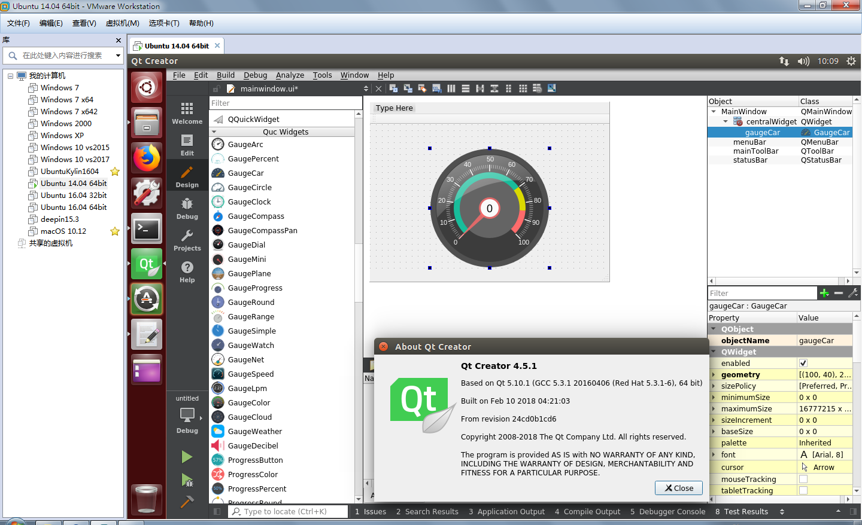Switch to Debug mode in sidebar
This screenshot has height=525, width=862.
click(x=187, y=208)
